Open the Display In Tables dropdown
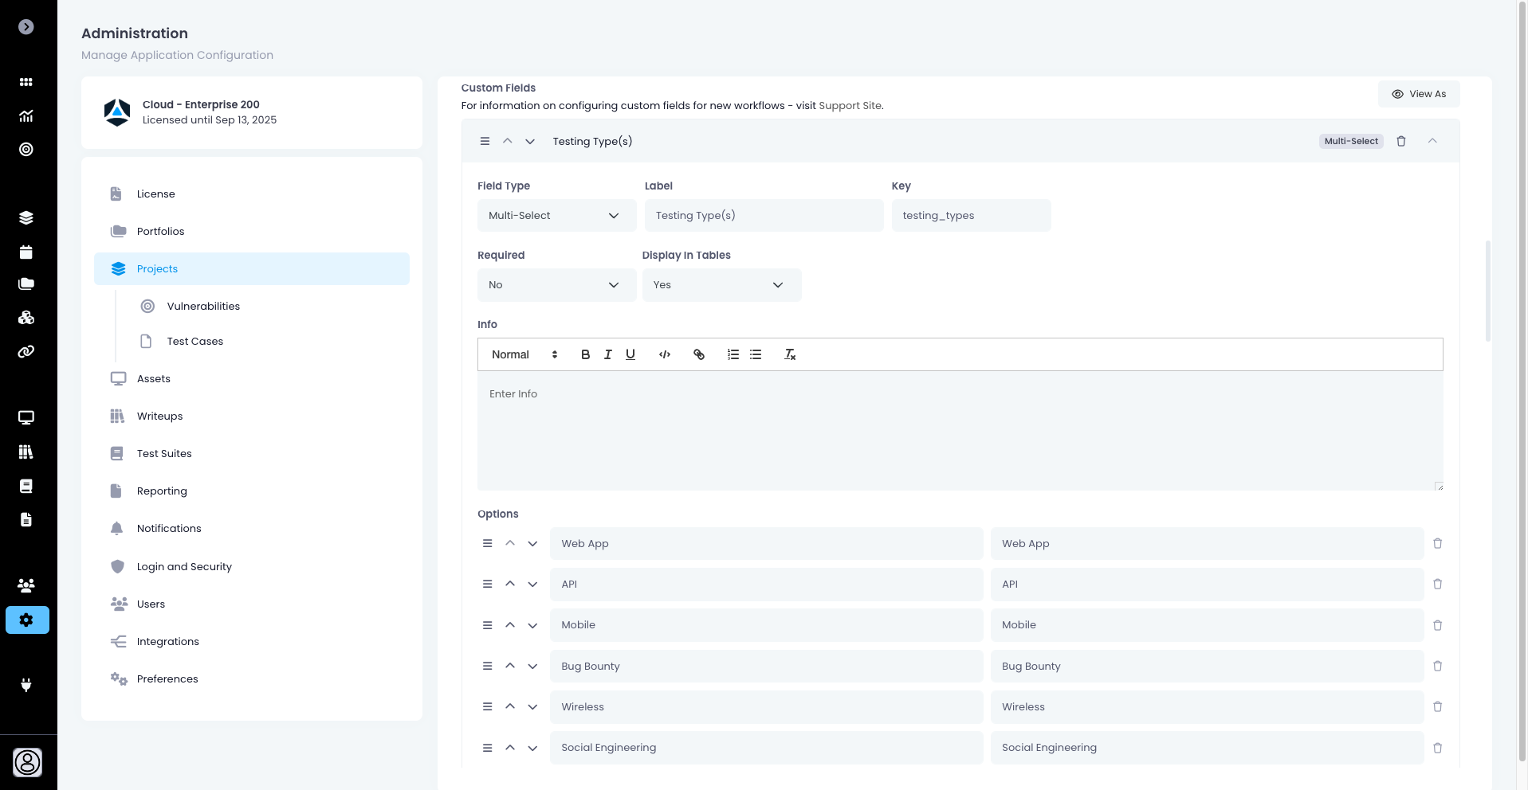The height and width of the screenshot is (790, 1528). click(x=721, y=285)
